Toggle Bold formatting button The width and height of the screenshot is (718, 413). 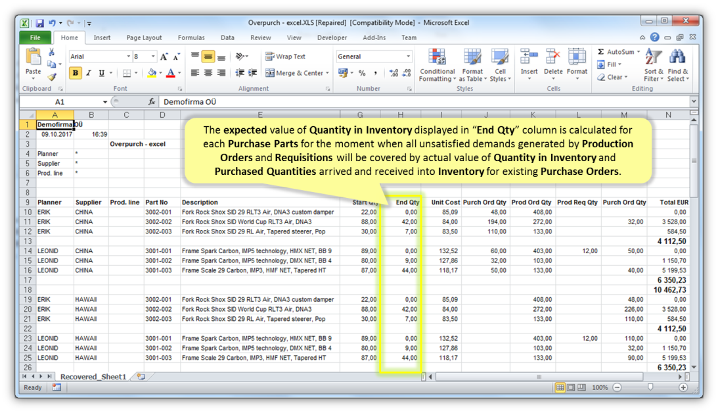coord(76,73)
